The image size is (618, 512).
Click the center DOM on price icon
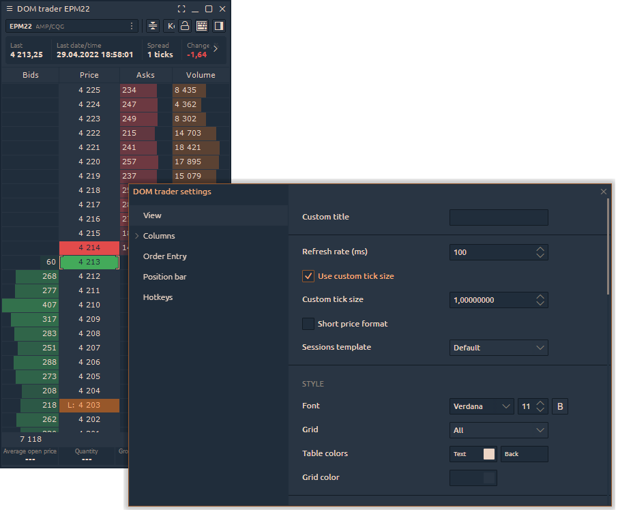pos(153,26)
